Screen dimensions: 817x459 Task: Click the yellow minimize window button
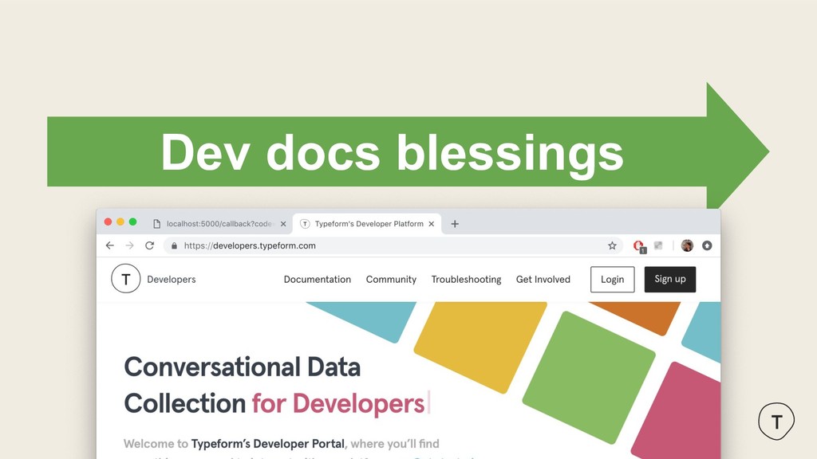(120, 222)
